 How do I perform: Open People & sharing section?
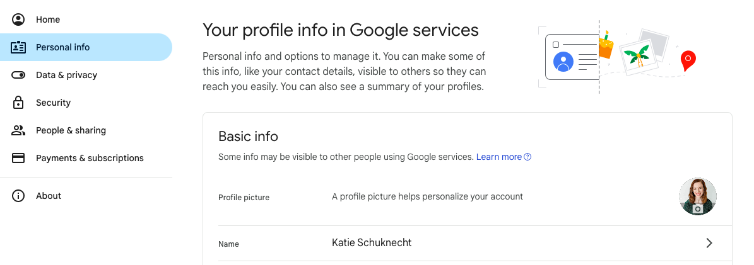[71, 130]
